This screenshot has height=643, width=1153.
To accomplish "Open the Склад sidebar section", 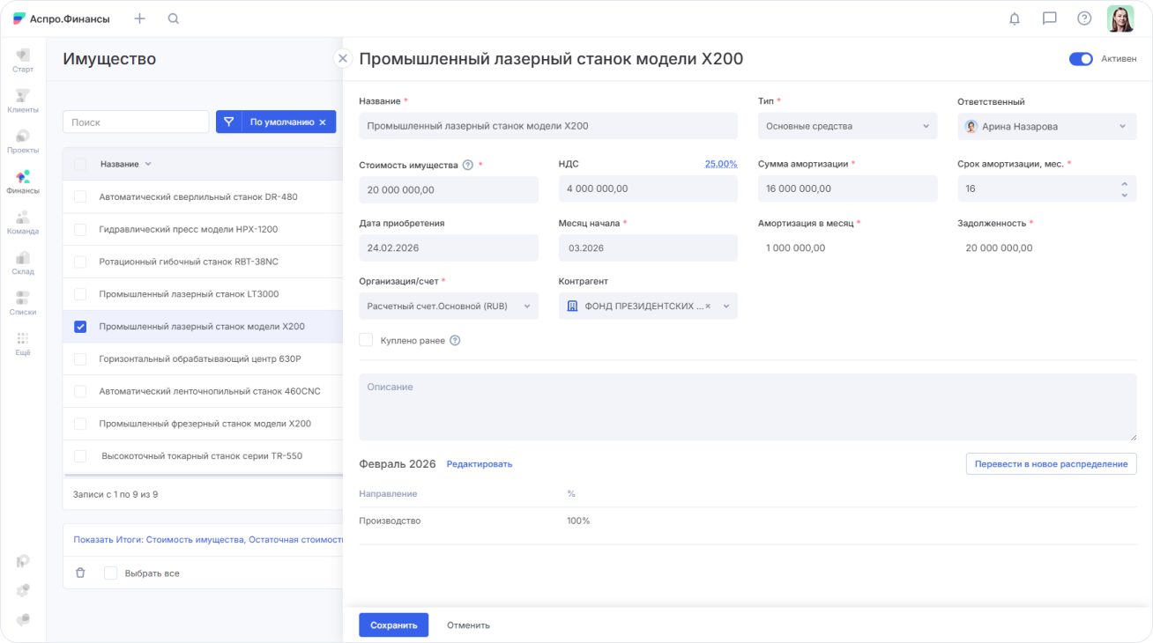I will [x=23, y=262].
